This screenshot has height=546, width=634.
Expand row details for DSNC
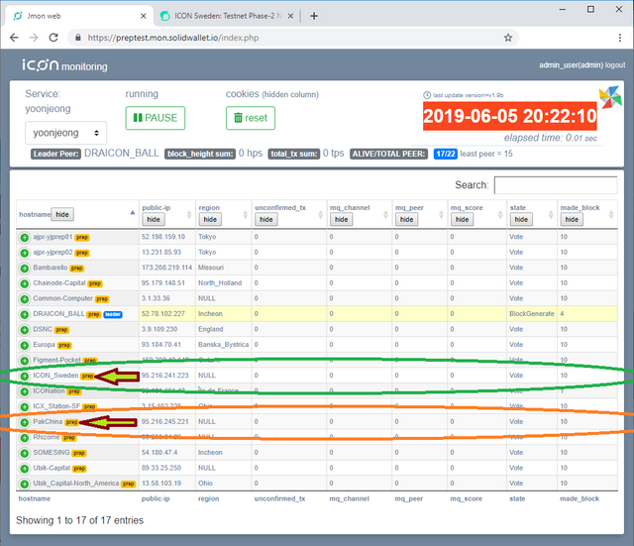click(x=24, y=330)
